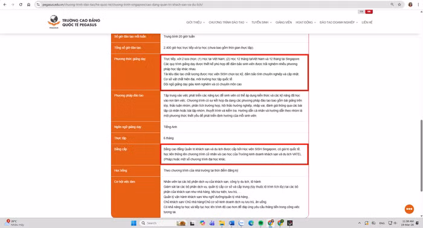Open the orange chat bubble widget
The image size is (423, 228).
[409, 209]
